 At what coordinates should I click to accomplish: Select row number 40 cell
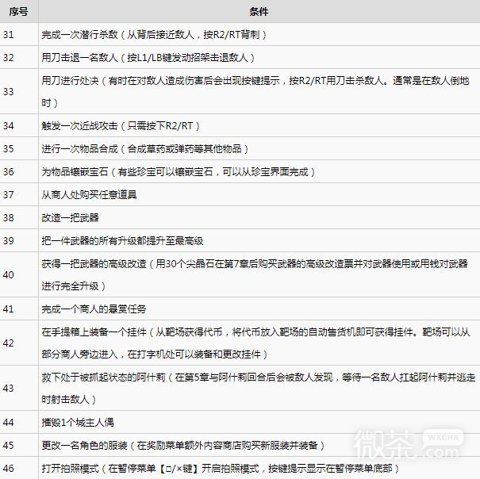19,274
